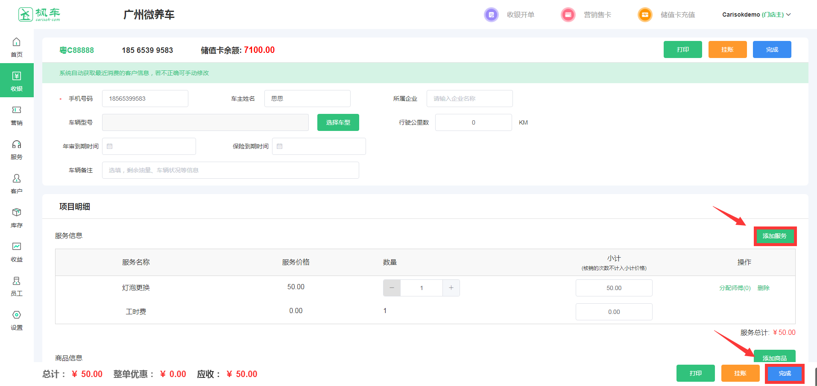Image resolution: width=817 pixels, height=386 pixels.
Task: Click the 灯泡更换 service name
Action: [x=136, y=288]
